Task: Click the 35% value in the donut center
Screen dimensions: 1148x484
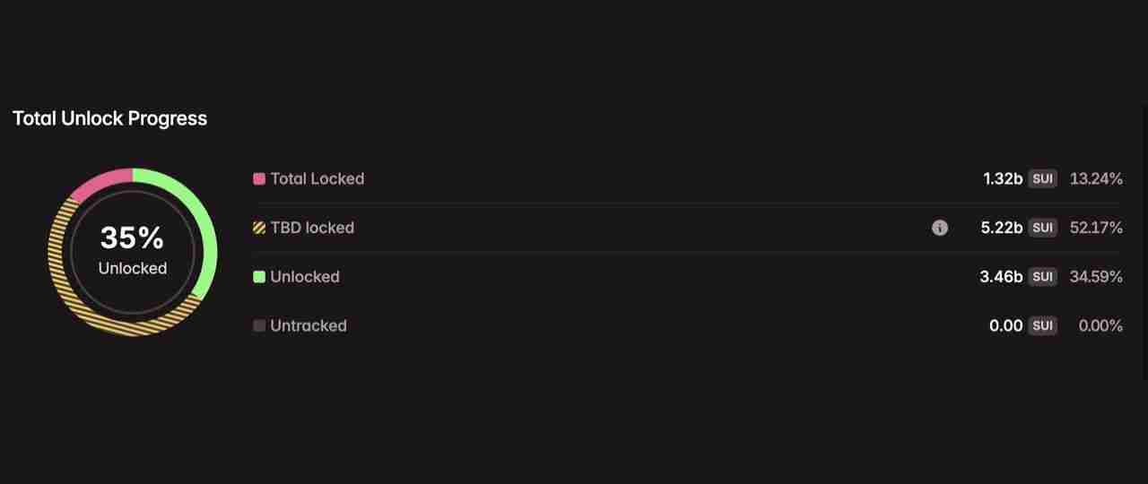Action: click(x=132, y=238)
